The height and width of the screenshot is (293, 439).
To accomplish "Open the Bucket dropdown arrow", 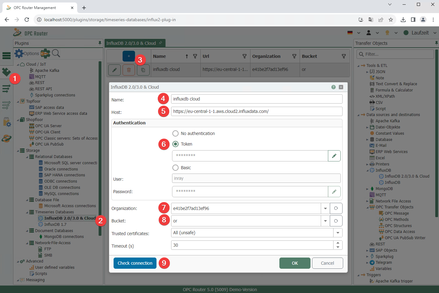I will coord(325,221).
